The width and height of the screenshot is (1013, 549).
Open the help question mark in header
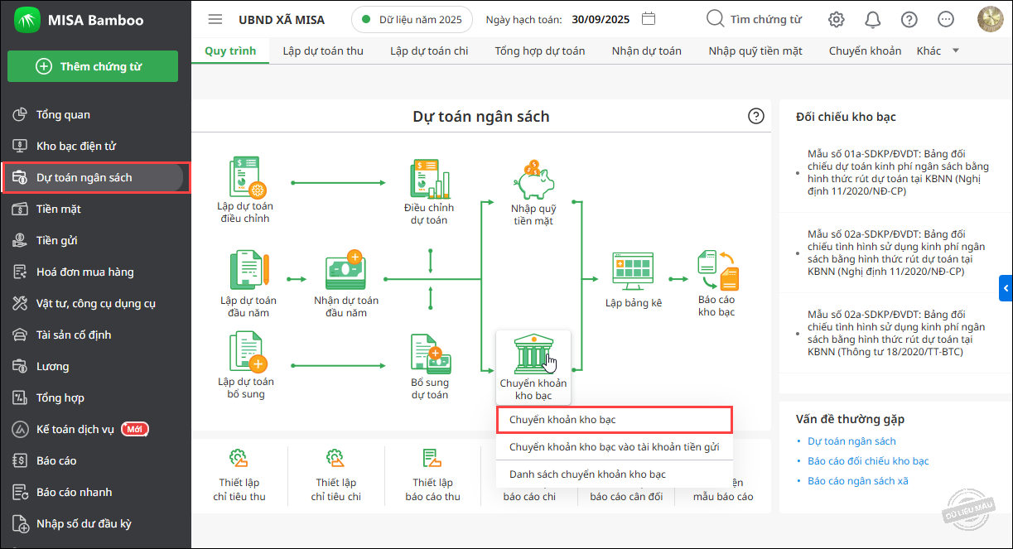click(x=909, y=19)
